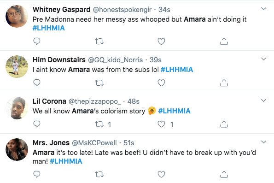Retweet Mrs. Jones' tweet

tap(99, 174)
